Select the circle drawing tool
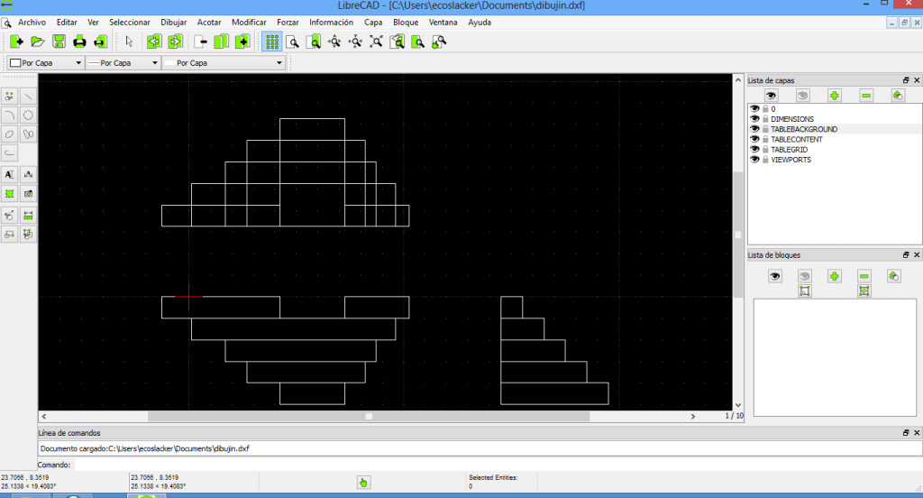This screenshot has height=498, width=923. tap(29, 115)
